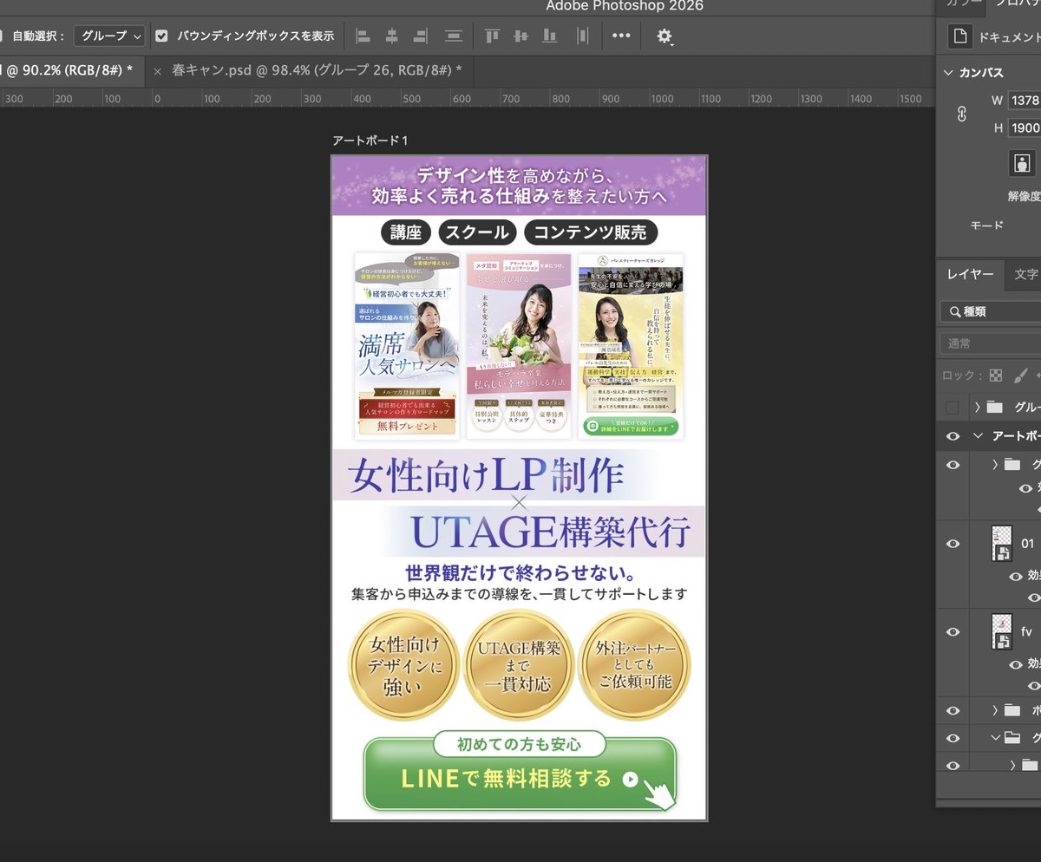Expand the hidden グループ layer group
1041x862 pixels.
[x=978, y=407]
